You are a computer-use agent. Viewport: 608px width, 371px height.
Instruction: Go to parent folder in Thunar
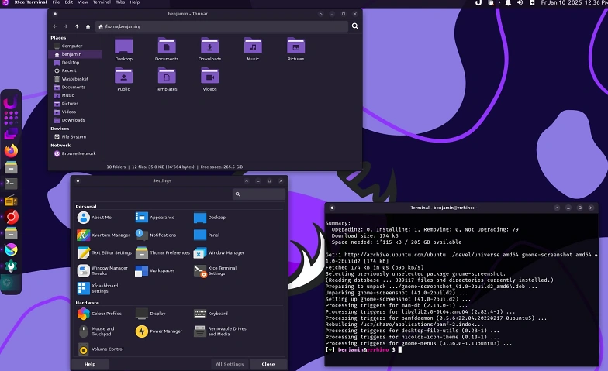[77, 26]
